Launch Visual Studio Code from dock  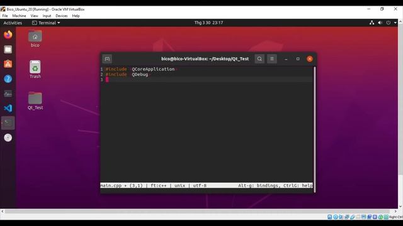coord(8,108)
